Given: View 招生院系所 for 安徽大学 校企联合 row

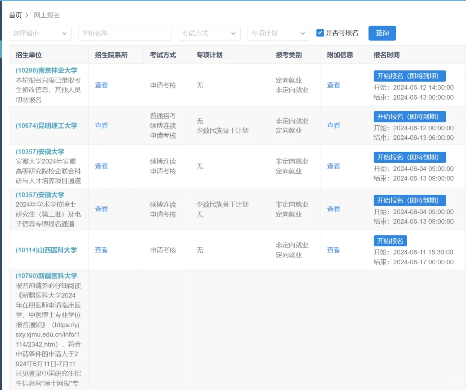Looking at the screenshot, I should (x=102, y=166).
